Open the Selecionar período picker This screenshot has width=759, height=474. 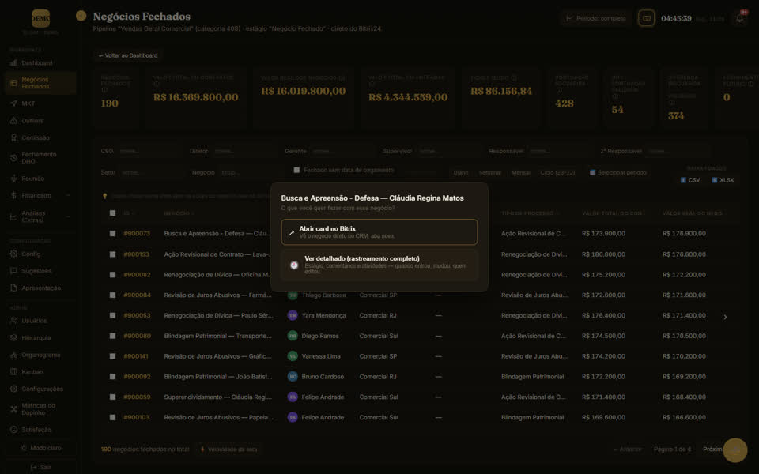617,173
